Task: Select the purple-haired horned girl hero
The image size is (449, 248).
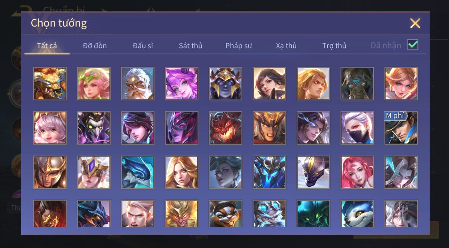Action: [x=182, y=83]
